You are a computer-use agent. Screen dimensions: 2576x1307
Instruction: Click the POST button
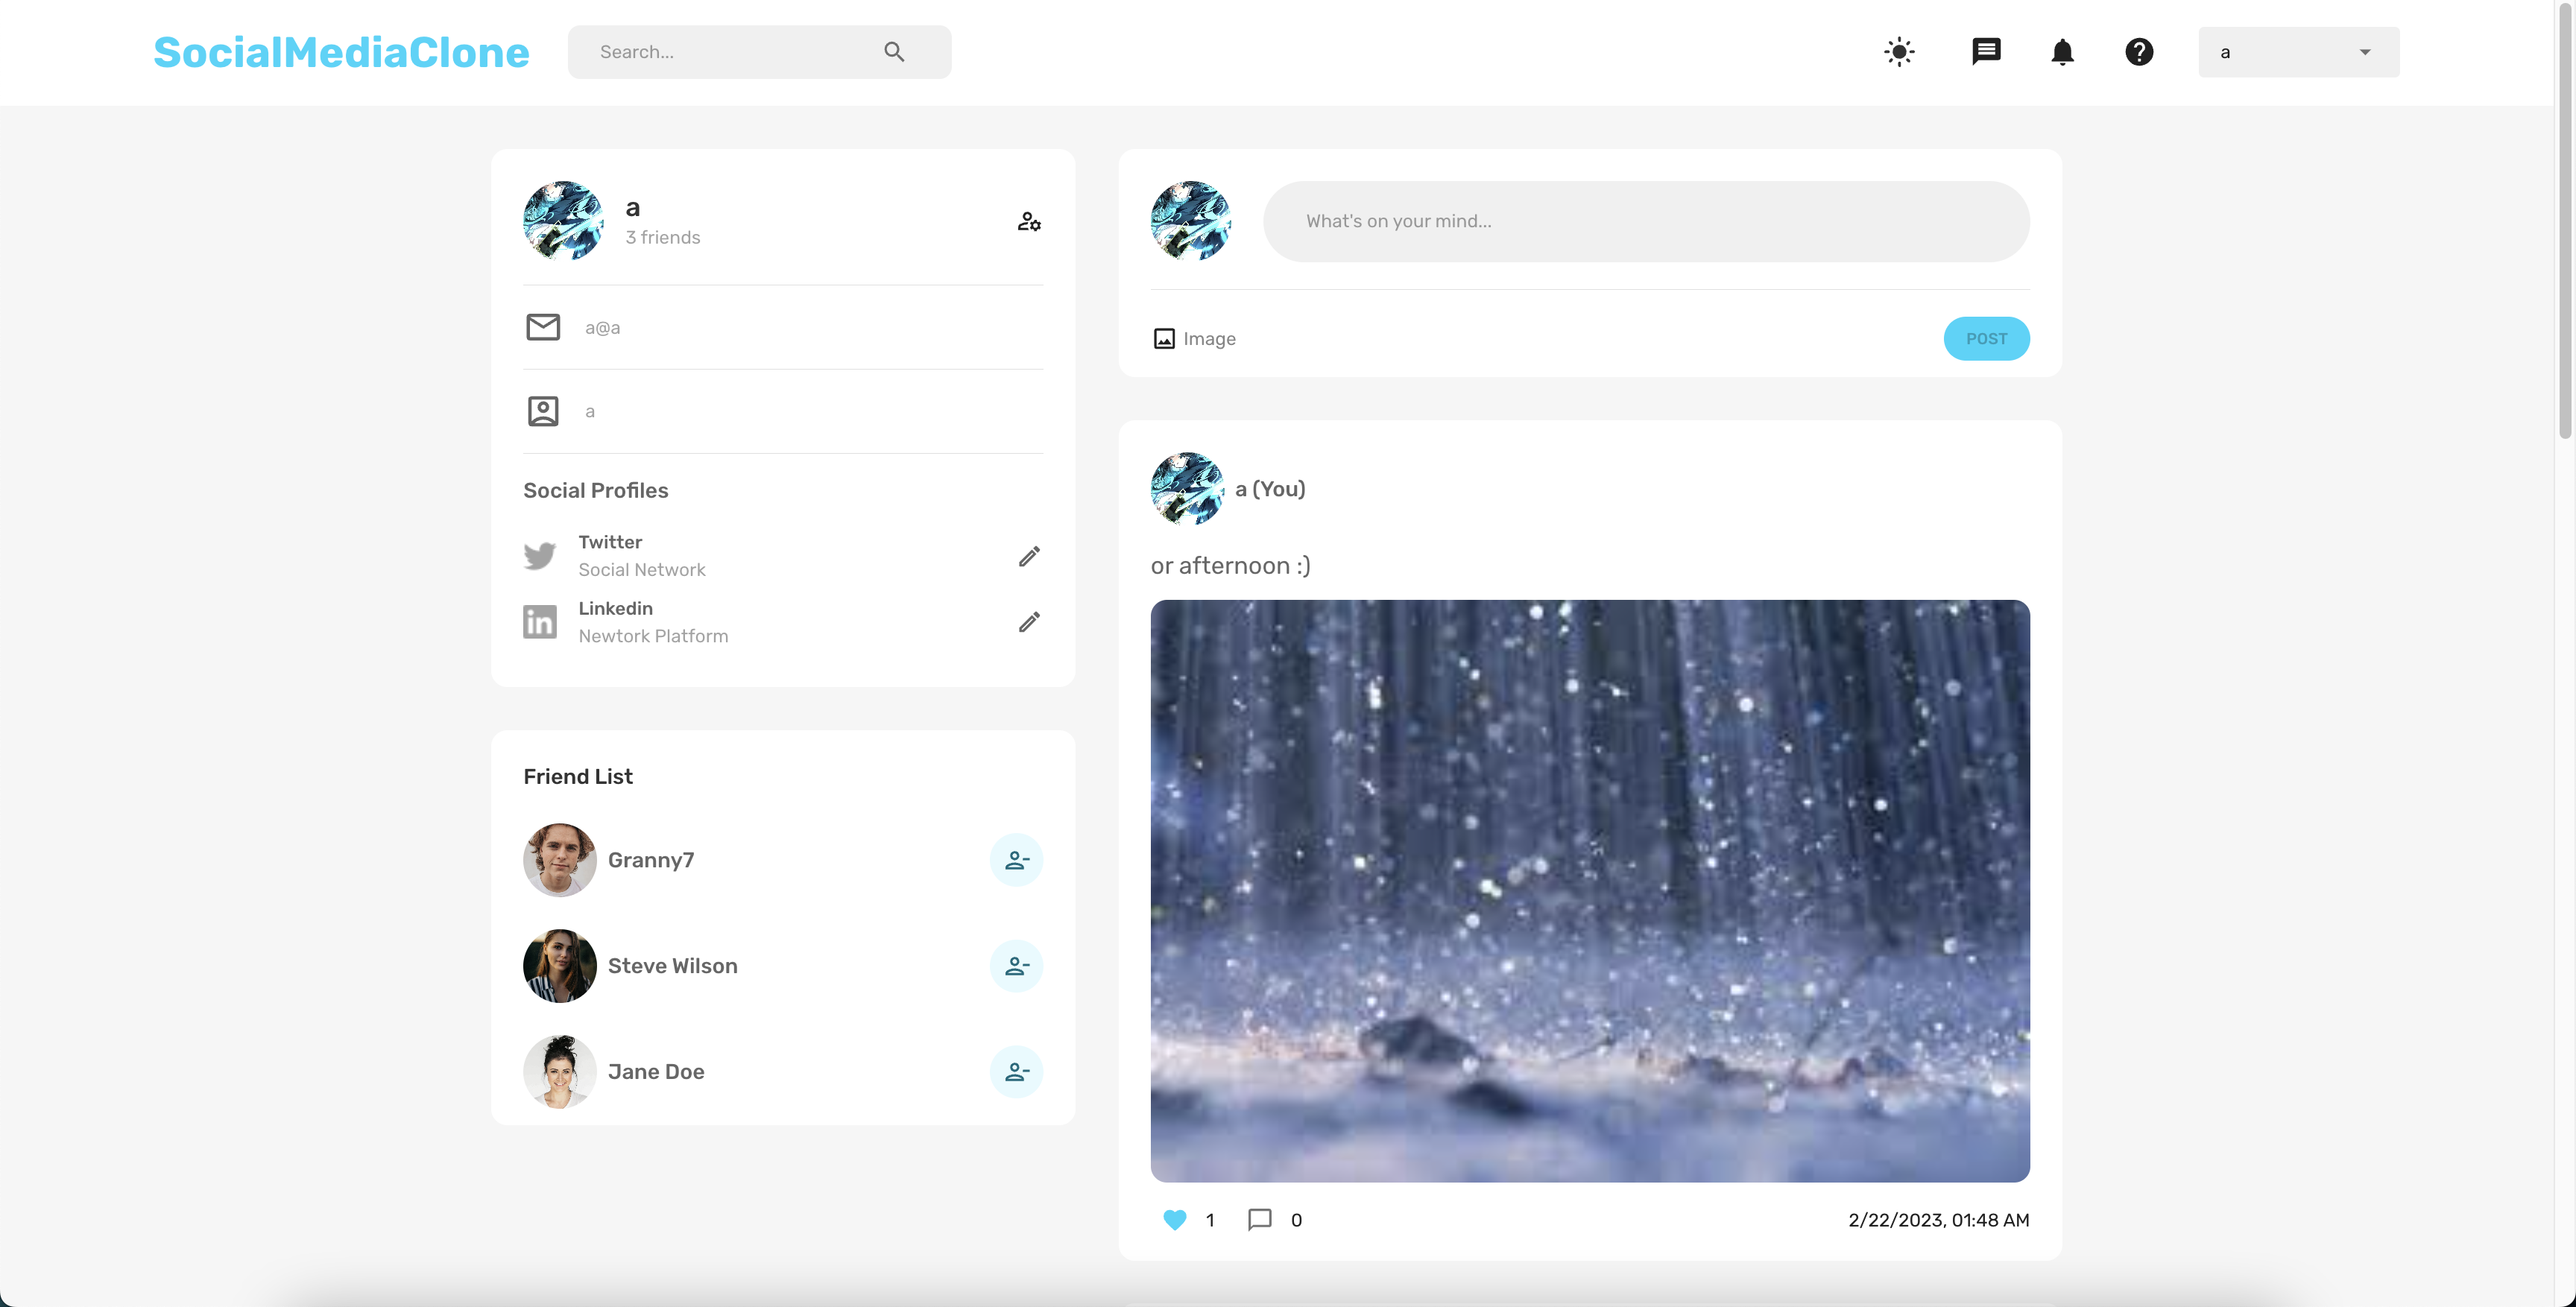point(1986,338)
